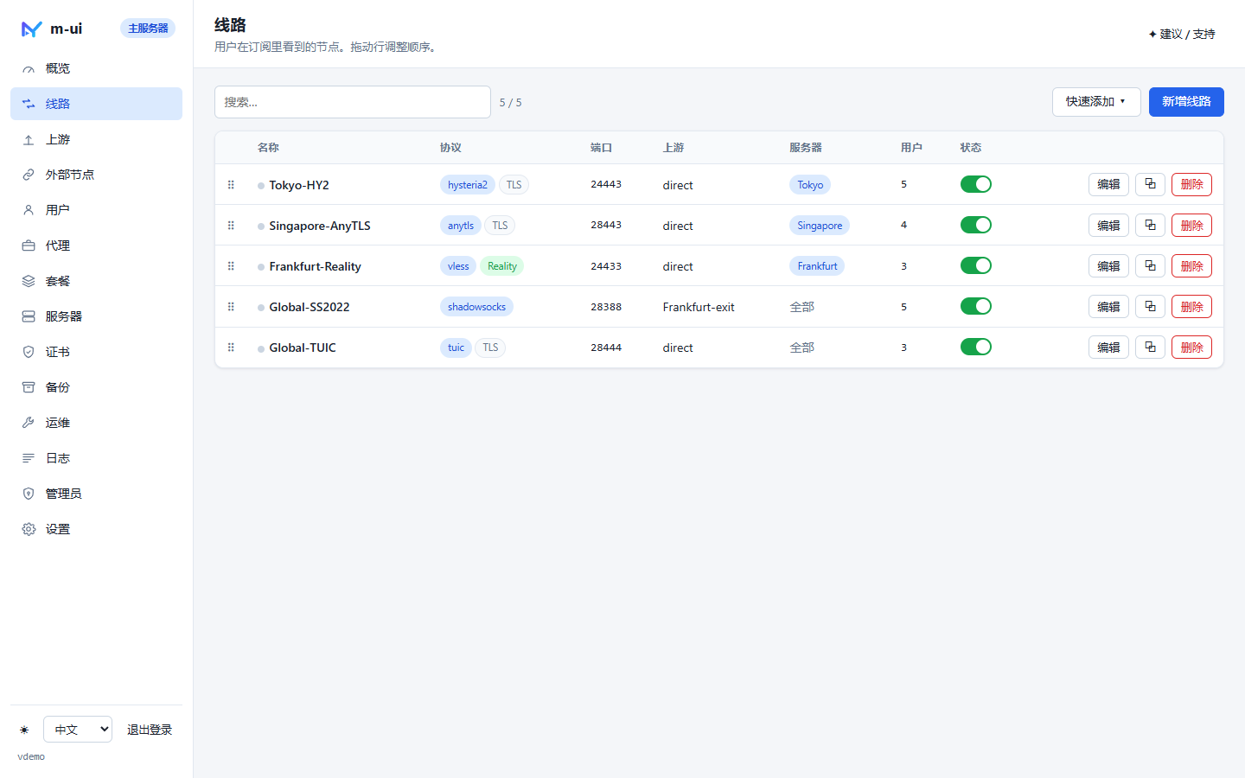Open the 代理 sidebar page
The height and width of the screenshot is (778, 1245).
96,246
